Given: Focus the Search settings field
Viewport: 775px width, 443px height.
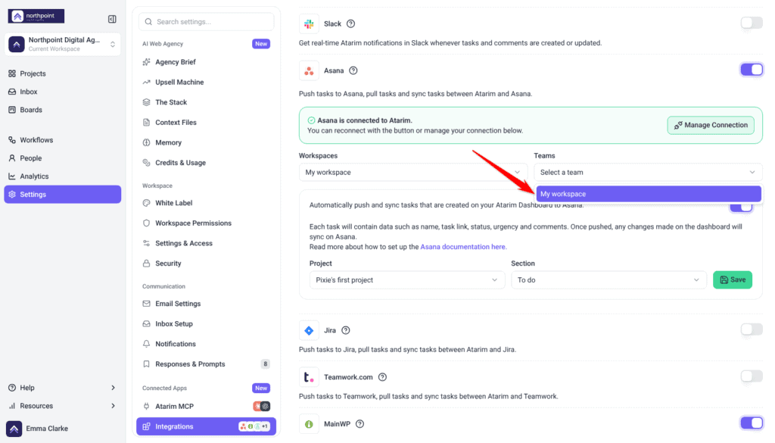Looking at the screenshot, I should (x=206, y=22).
